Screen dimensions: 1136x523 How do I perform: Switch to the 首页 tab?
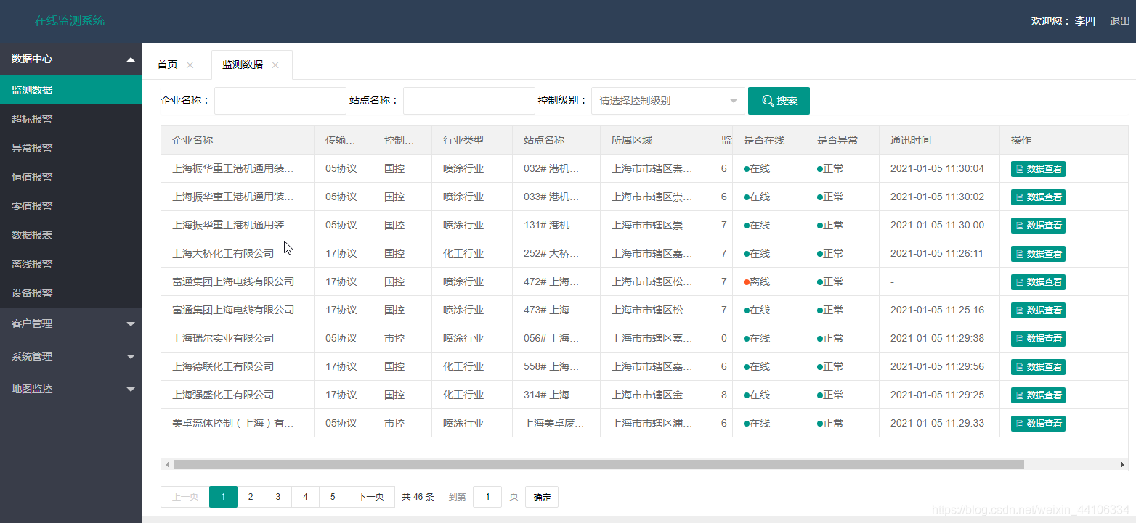[x=167, y=65]
